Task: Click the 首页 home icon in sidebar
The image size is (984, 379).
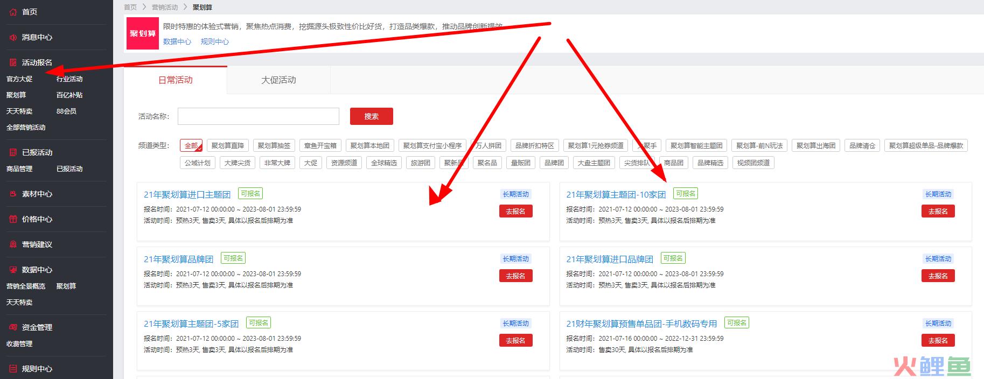Action: 13,12
